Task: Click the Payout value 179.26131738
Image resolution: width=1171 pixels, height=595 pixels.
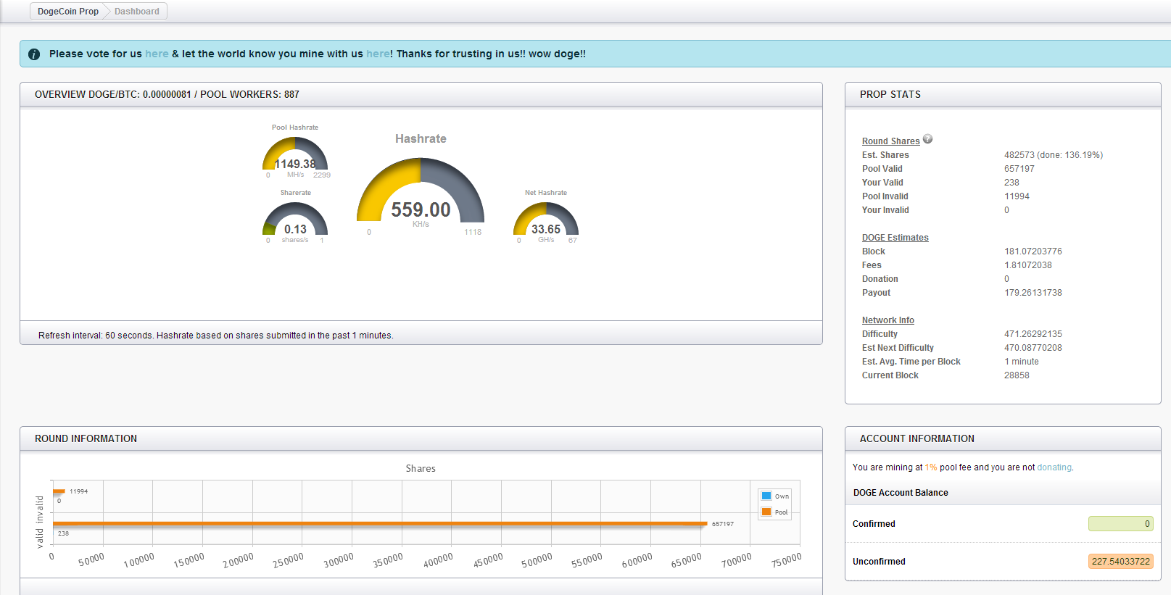Action: tap(1033, 293)
